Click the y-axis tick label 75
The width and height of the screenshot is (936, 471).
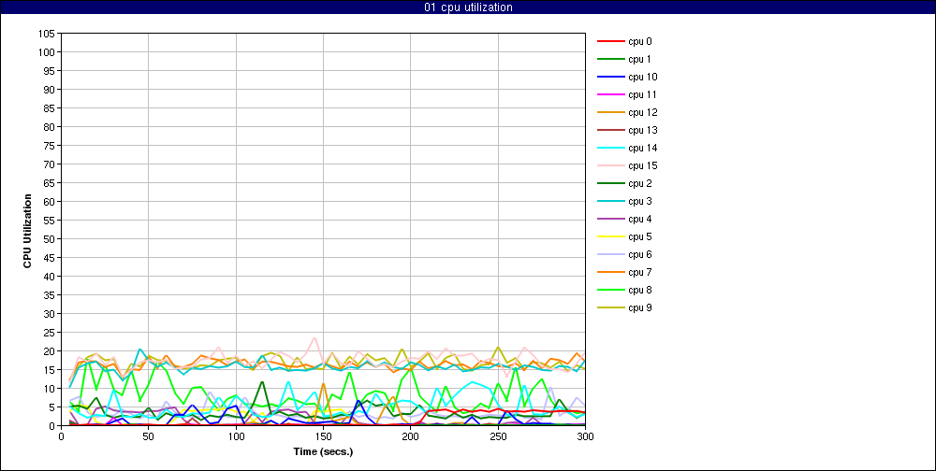tap(51, 146)
